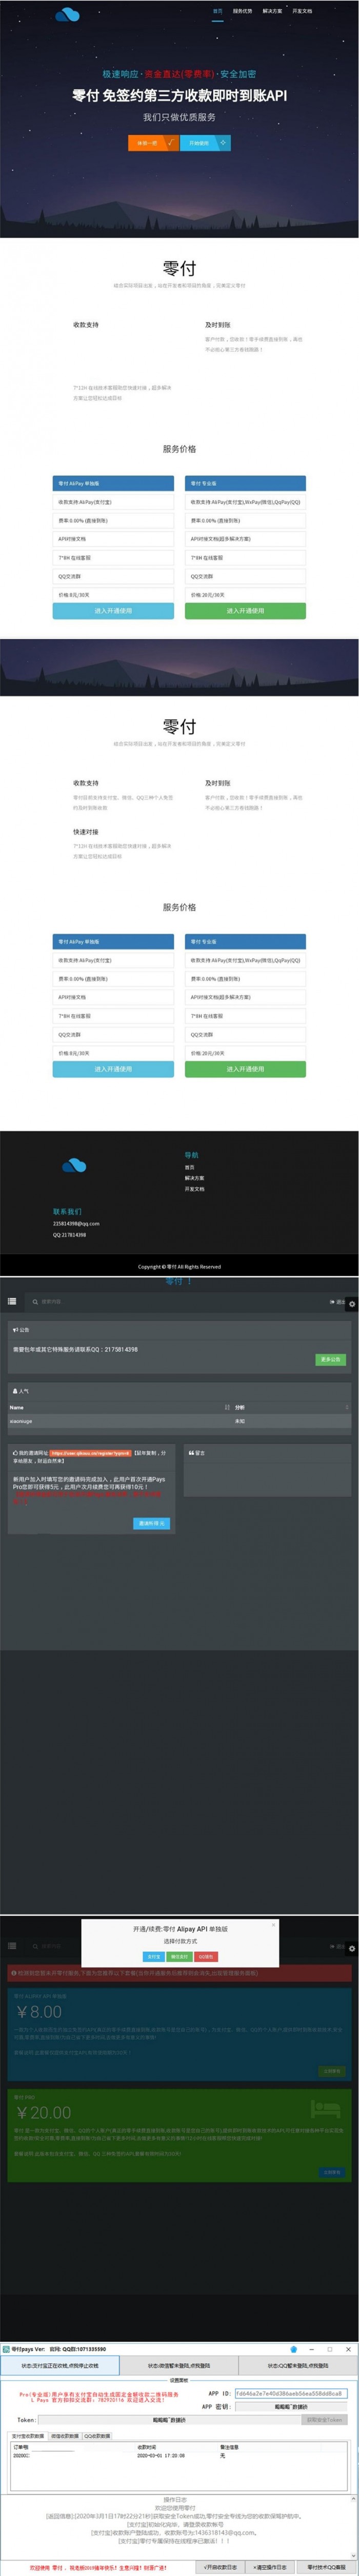
Task: Close the 开通/续费 payment method dialog
Action: 273,1924
